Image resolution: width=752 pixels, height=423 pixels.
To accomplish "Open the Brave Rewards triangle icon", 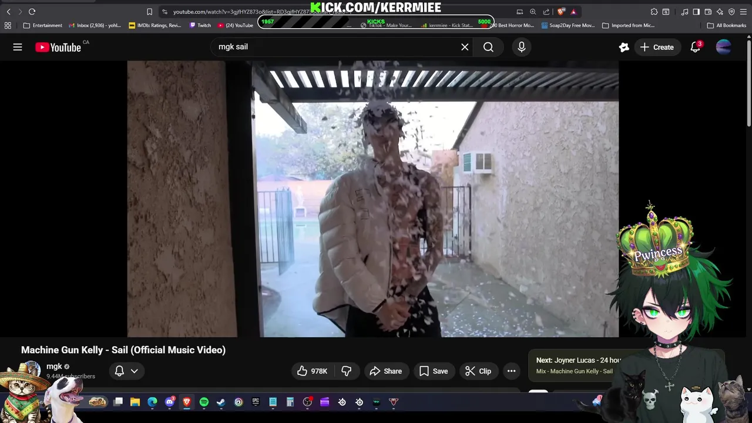I will (573, 12).
